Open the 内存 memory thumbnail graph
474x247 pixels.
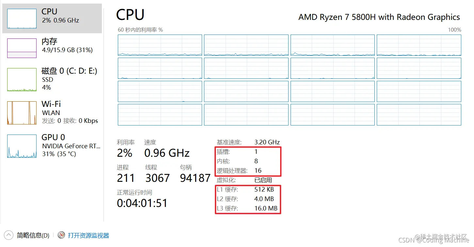click(22, 48)
